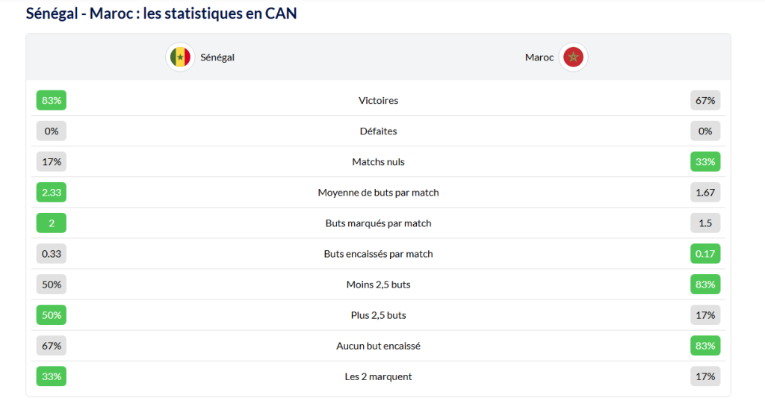Click Maroc's 33% Matchs nuls badge

click(x=705, y=161)
